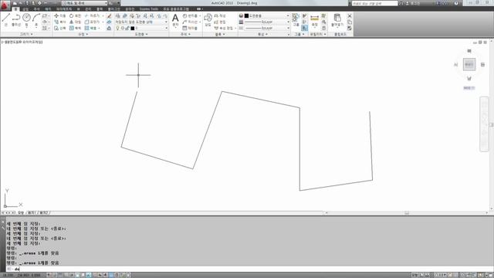Click the help question mark icon in title bar
Image resolution: width=494 pixels, height=278 pixels.
tap(456, 3)
